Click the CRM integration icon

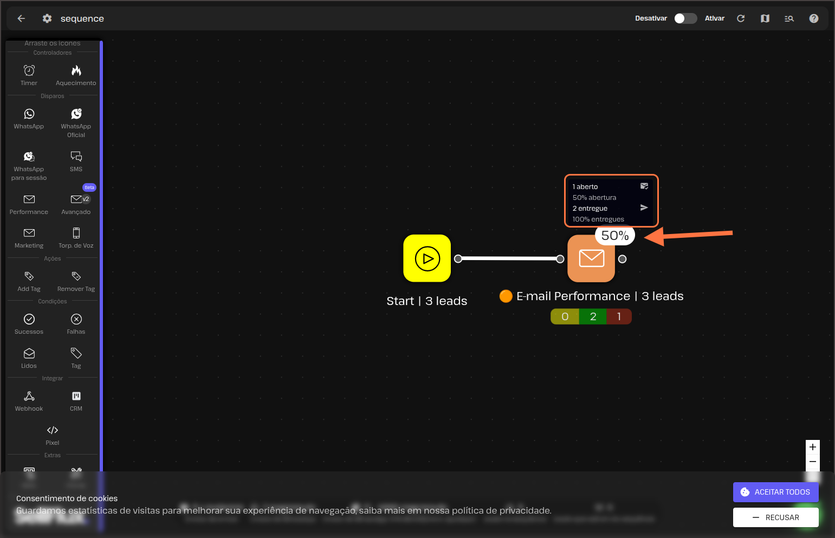pos(76,397)
